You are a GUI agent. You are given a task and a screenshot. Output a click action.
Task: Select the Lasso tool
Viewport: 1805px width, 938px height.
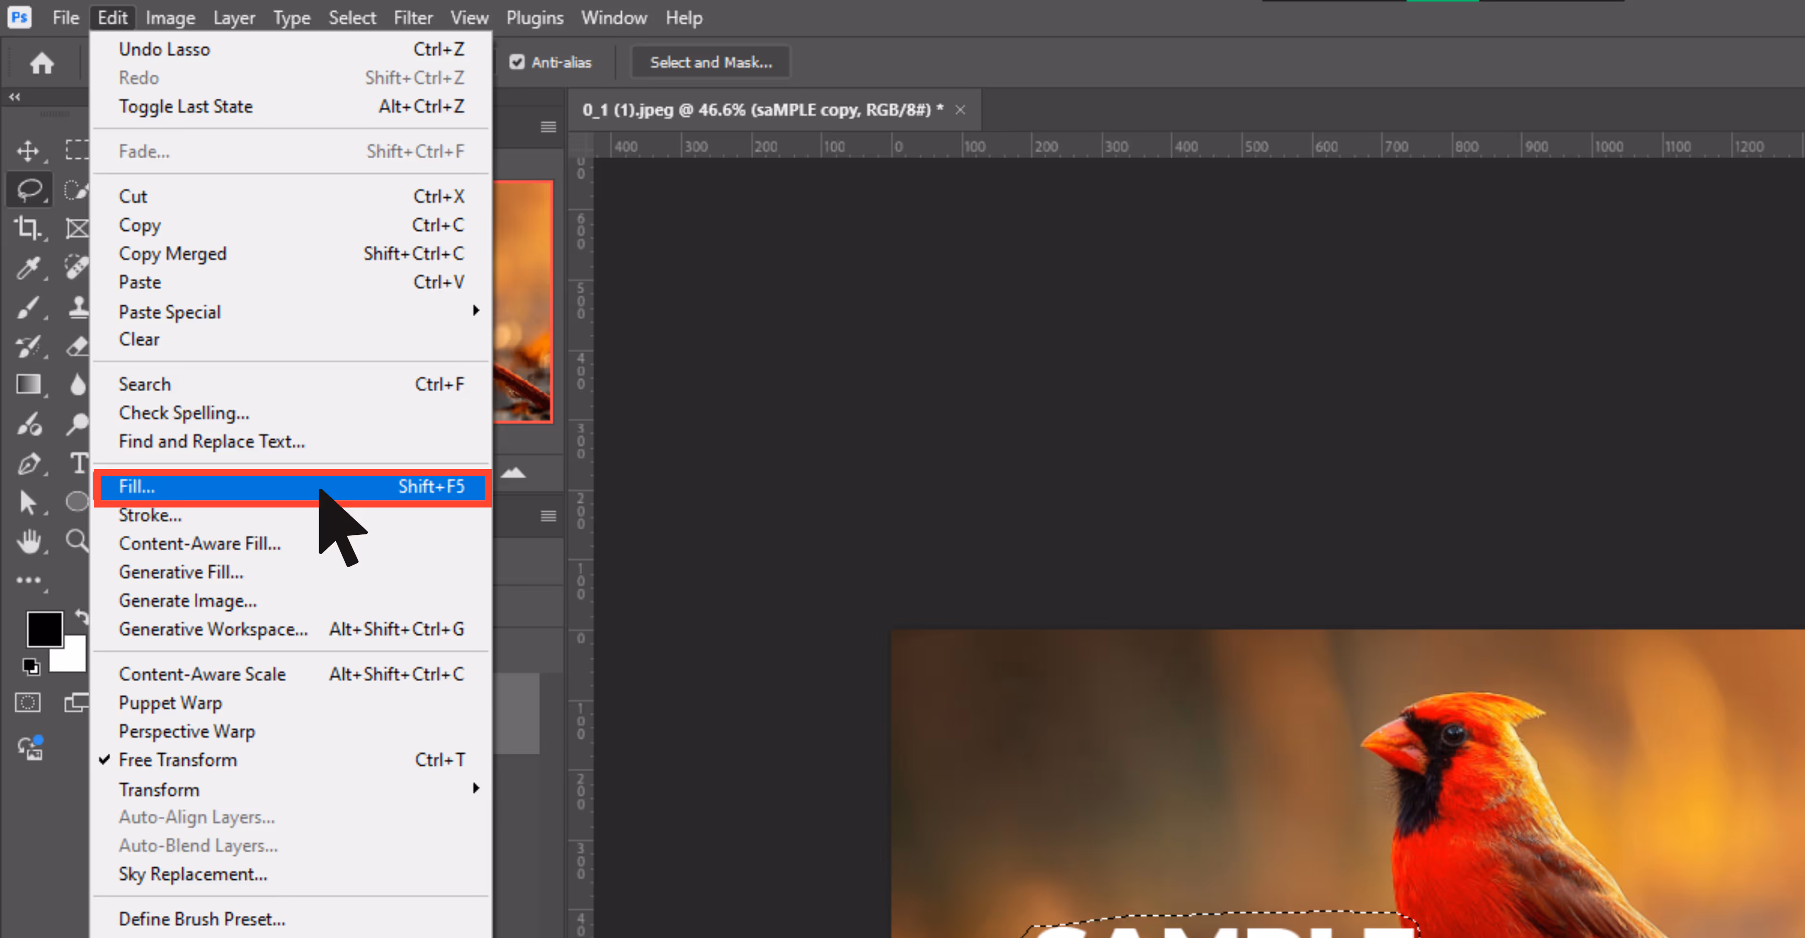(x=29, y=189)
